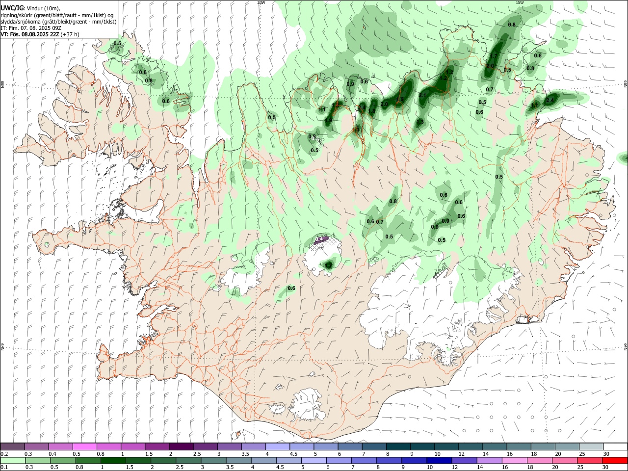Click the '0.2' label on the upper legend row
Image resolution: width=628 pixels, height=471 pixels.
pyautogui.click(x=4, y=454)
